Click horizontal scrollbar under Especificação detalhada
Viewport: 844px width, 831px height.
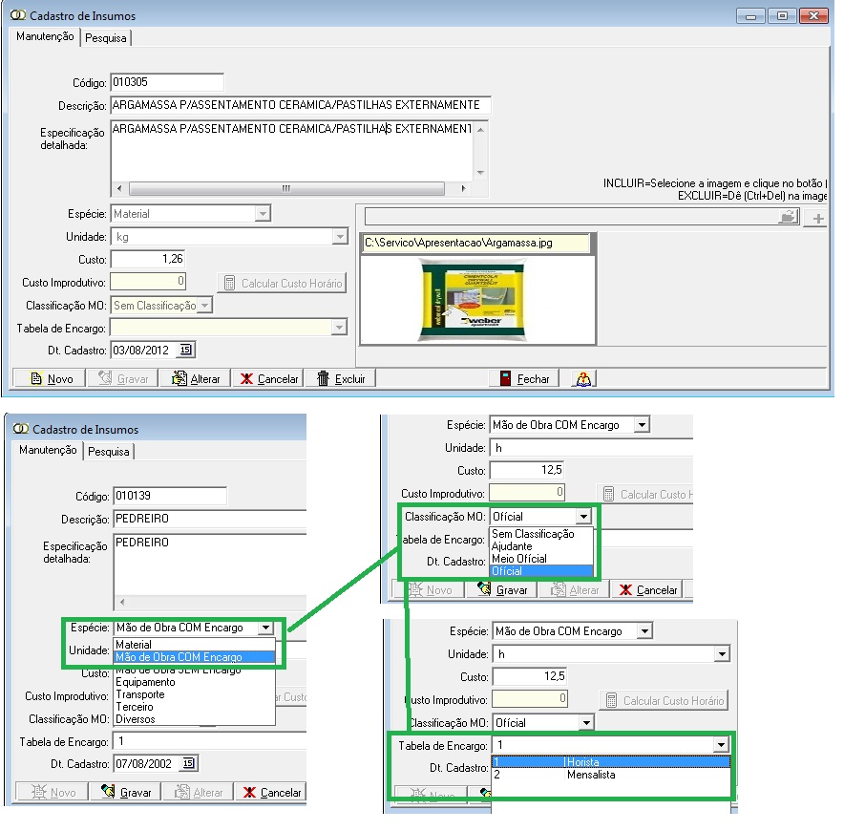pos(301,189)
